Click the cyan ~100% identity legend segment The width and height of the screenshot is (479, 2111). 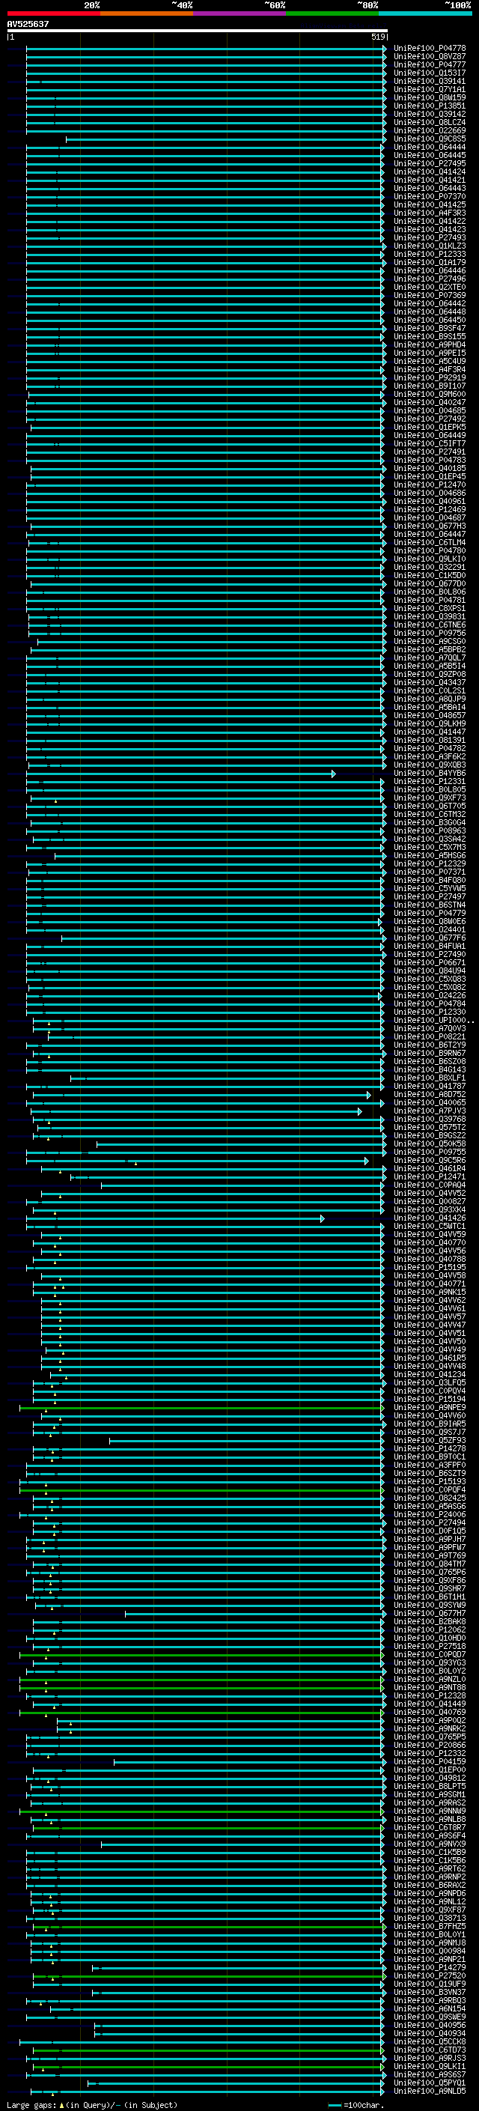424,13
